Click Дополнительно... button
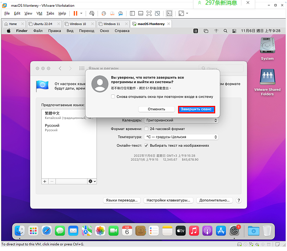This screenshot has width=287, height=251. pyautogui.click(x=214, y=200)
